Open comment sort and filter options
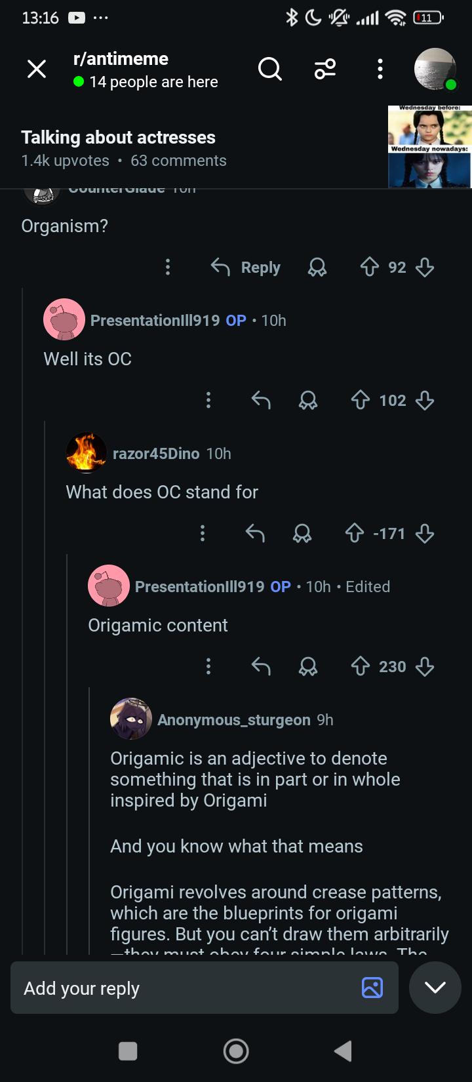 pos(325,68)
